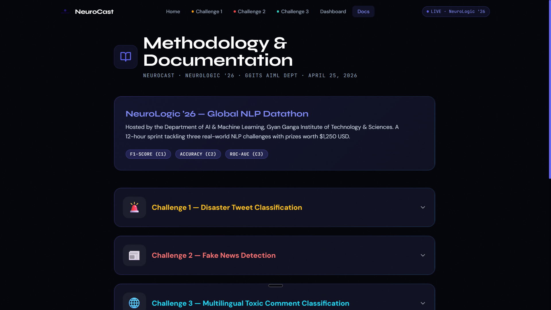Open the Home nav item
Image resolution: width=551 pixels, height=310 pixels.
173,11
